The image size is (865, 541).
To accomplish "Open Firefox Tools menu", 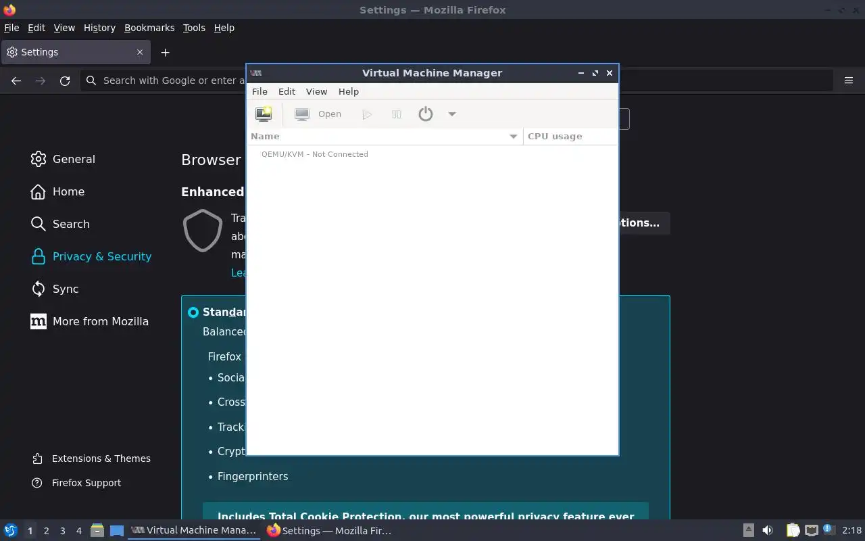I will 194,28.
